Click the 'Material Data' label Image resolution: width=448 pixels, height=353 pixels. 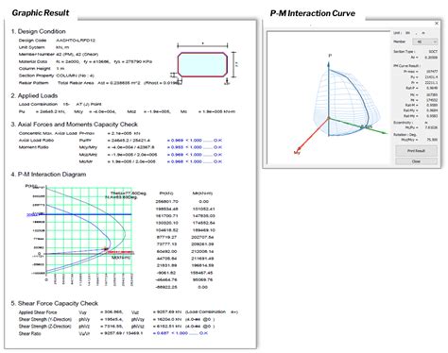pos(33,61)
